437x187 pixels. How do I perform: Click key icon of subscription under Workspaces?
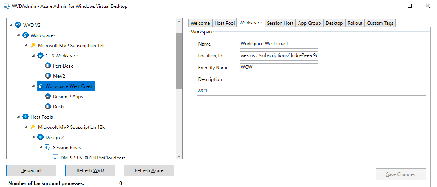(33, 45)
